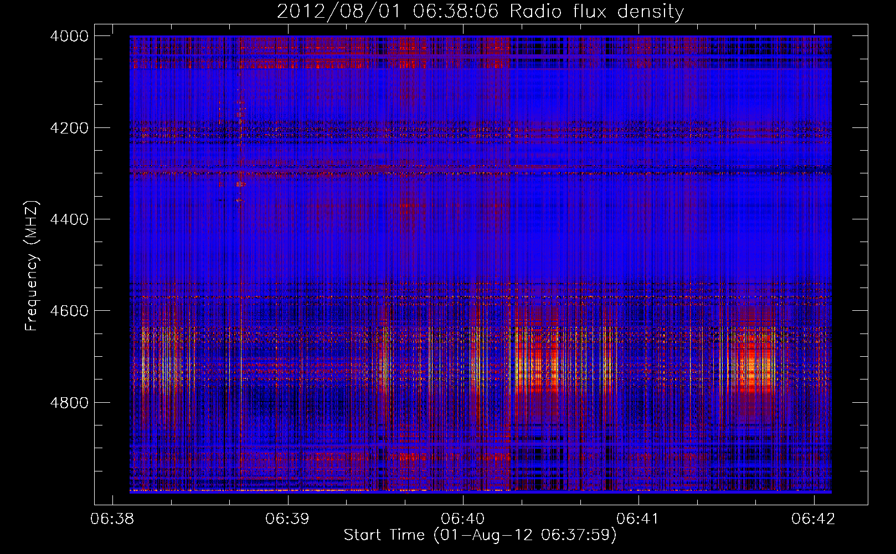This screenshot has height=554, width=896.
Task: Click the 06:42 time tick label
Action: 813,519
